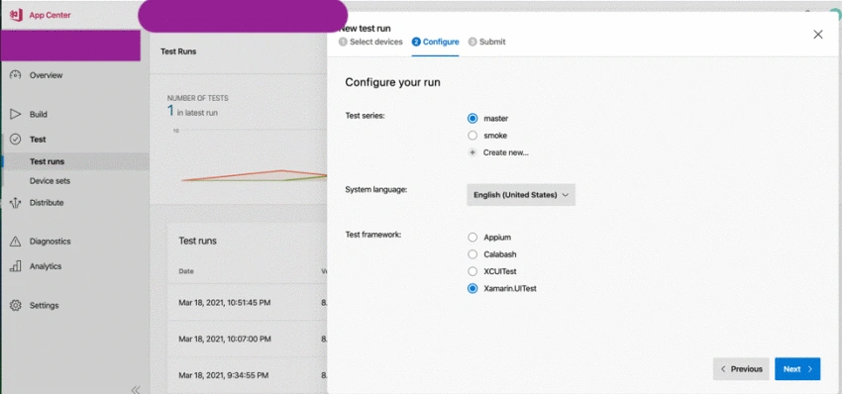Click the Test checkmark icon

[x=16, y=139]
